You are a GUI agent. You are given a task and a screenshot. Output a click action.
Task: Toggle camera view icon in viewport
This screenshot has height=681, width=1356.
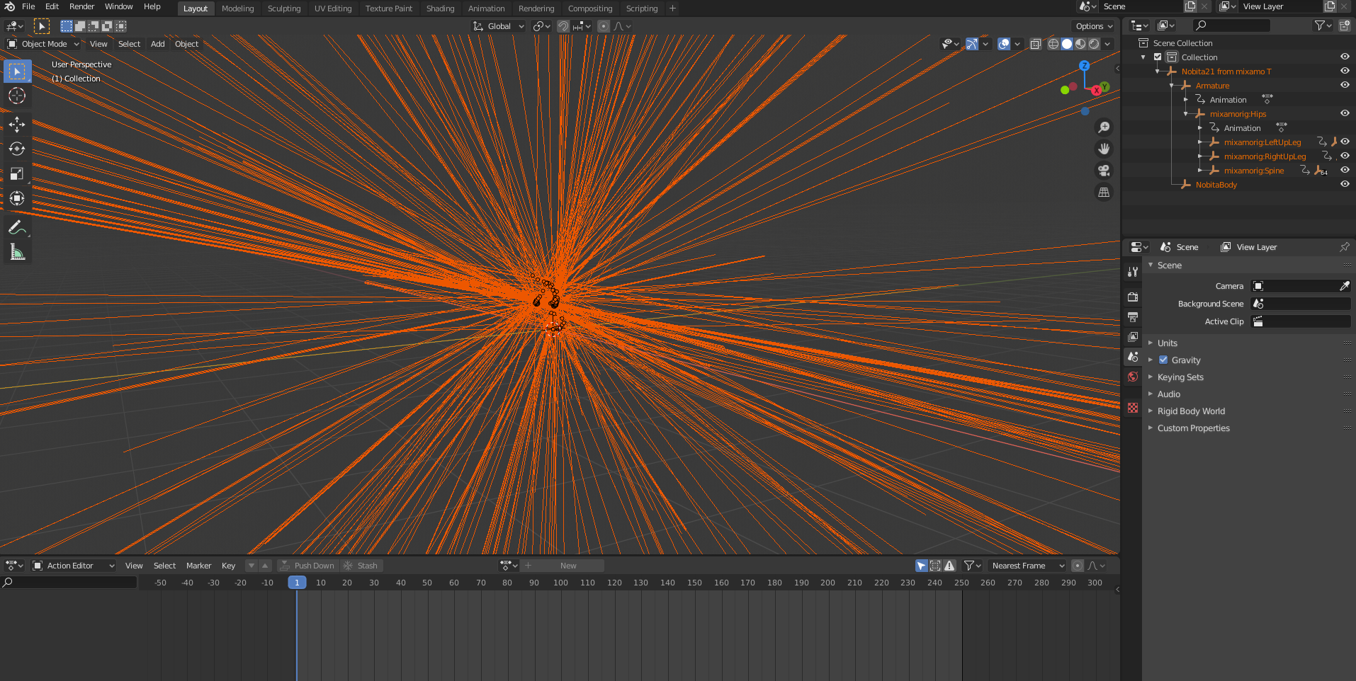click(x=1104, y=171)
